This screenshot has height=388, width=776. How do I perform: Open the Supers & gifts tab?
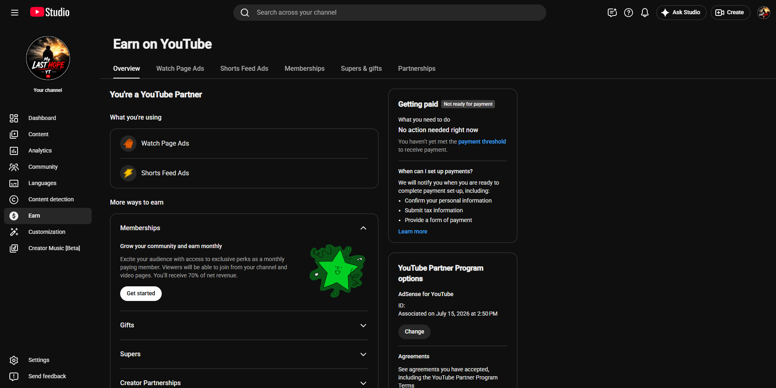[x=361, y=68]
